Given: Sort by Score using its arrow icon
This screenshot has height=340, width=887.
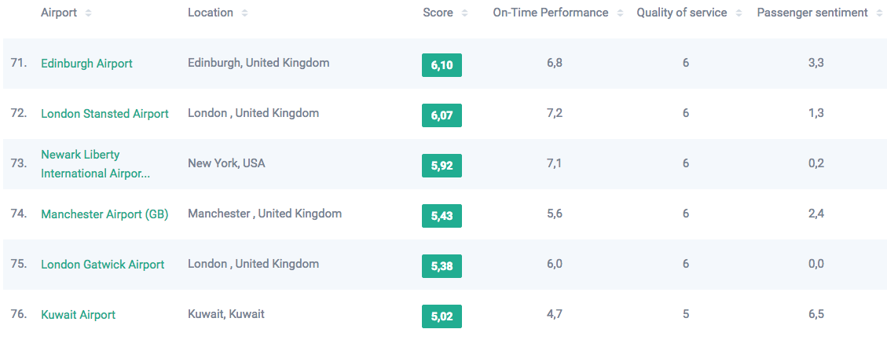Looking at the screenshot, I should [x=465, y=13].
